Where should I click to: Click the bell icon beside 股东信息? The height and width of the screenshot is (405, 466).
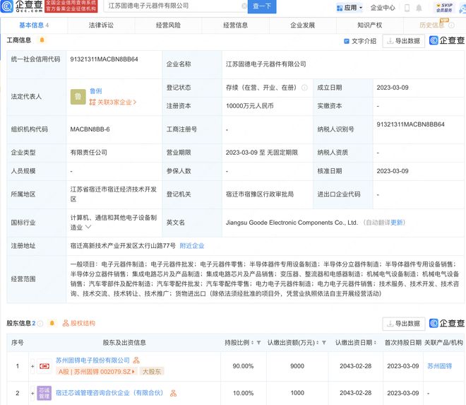52,323
